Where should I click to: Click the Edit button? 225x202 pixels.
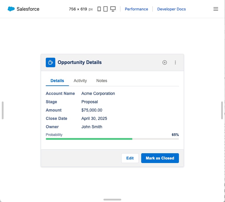pos(130,158)
